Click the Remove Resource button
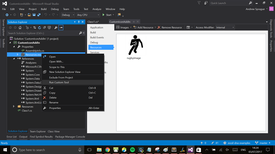The height and width of the screenshot is (154, 275). pos(170,27)
